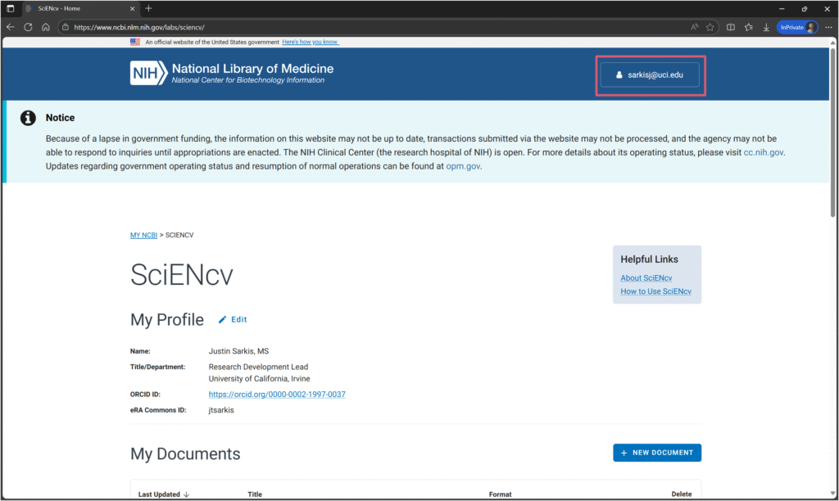Screen dimensions: 839x501
Task: Open the browser split screen icon
Action: [731, 27]
